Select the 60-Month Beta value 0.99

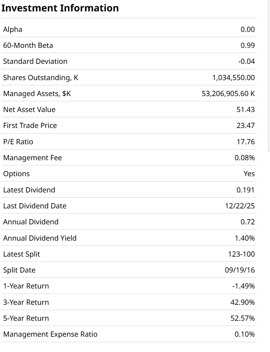[248, 46]
